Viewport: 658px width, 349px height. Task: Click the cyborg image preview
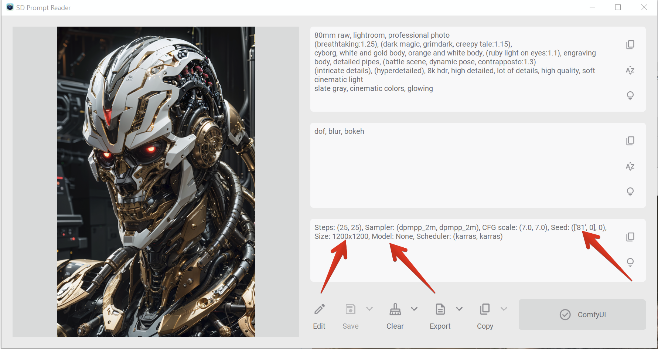(x=156, y=181)
